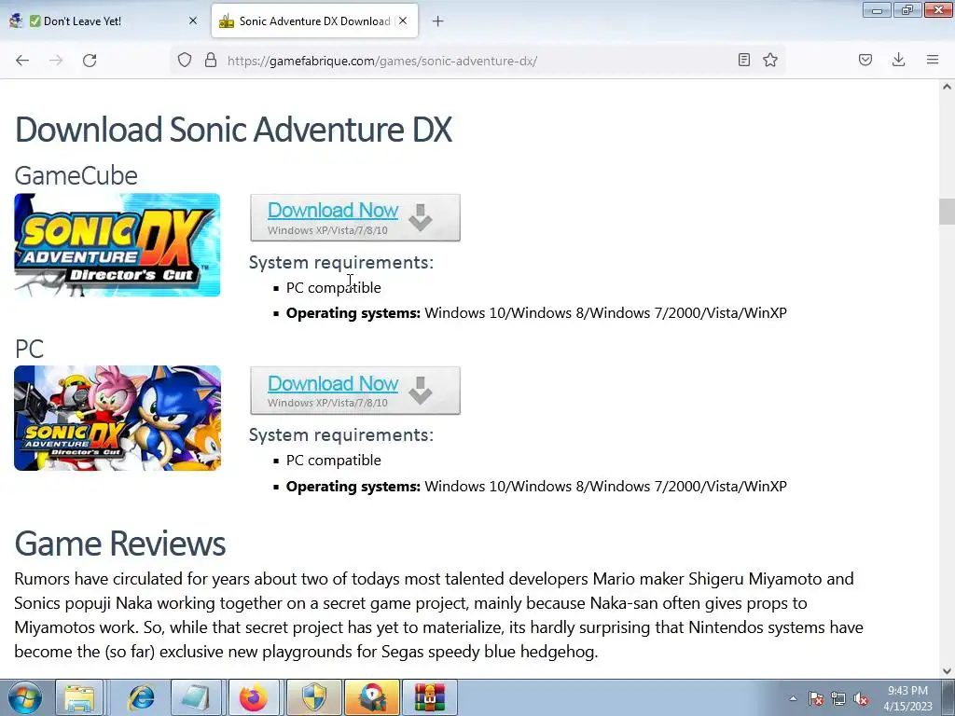Open the Firefox application menu
The height and width of the screenshot is (716, 955).
(x=933, y=60)
